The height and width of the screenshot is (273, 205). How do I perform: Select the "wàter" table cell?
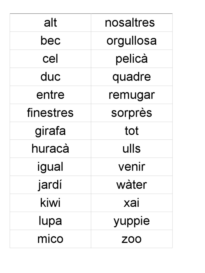coord(132,185)
